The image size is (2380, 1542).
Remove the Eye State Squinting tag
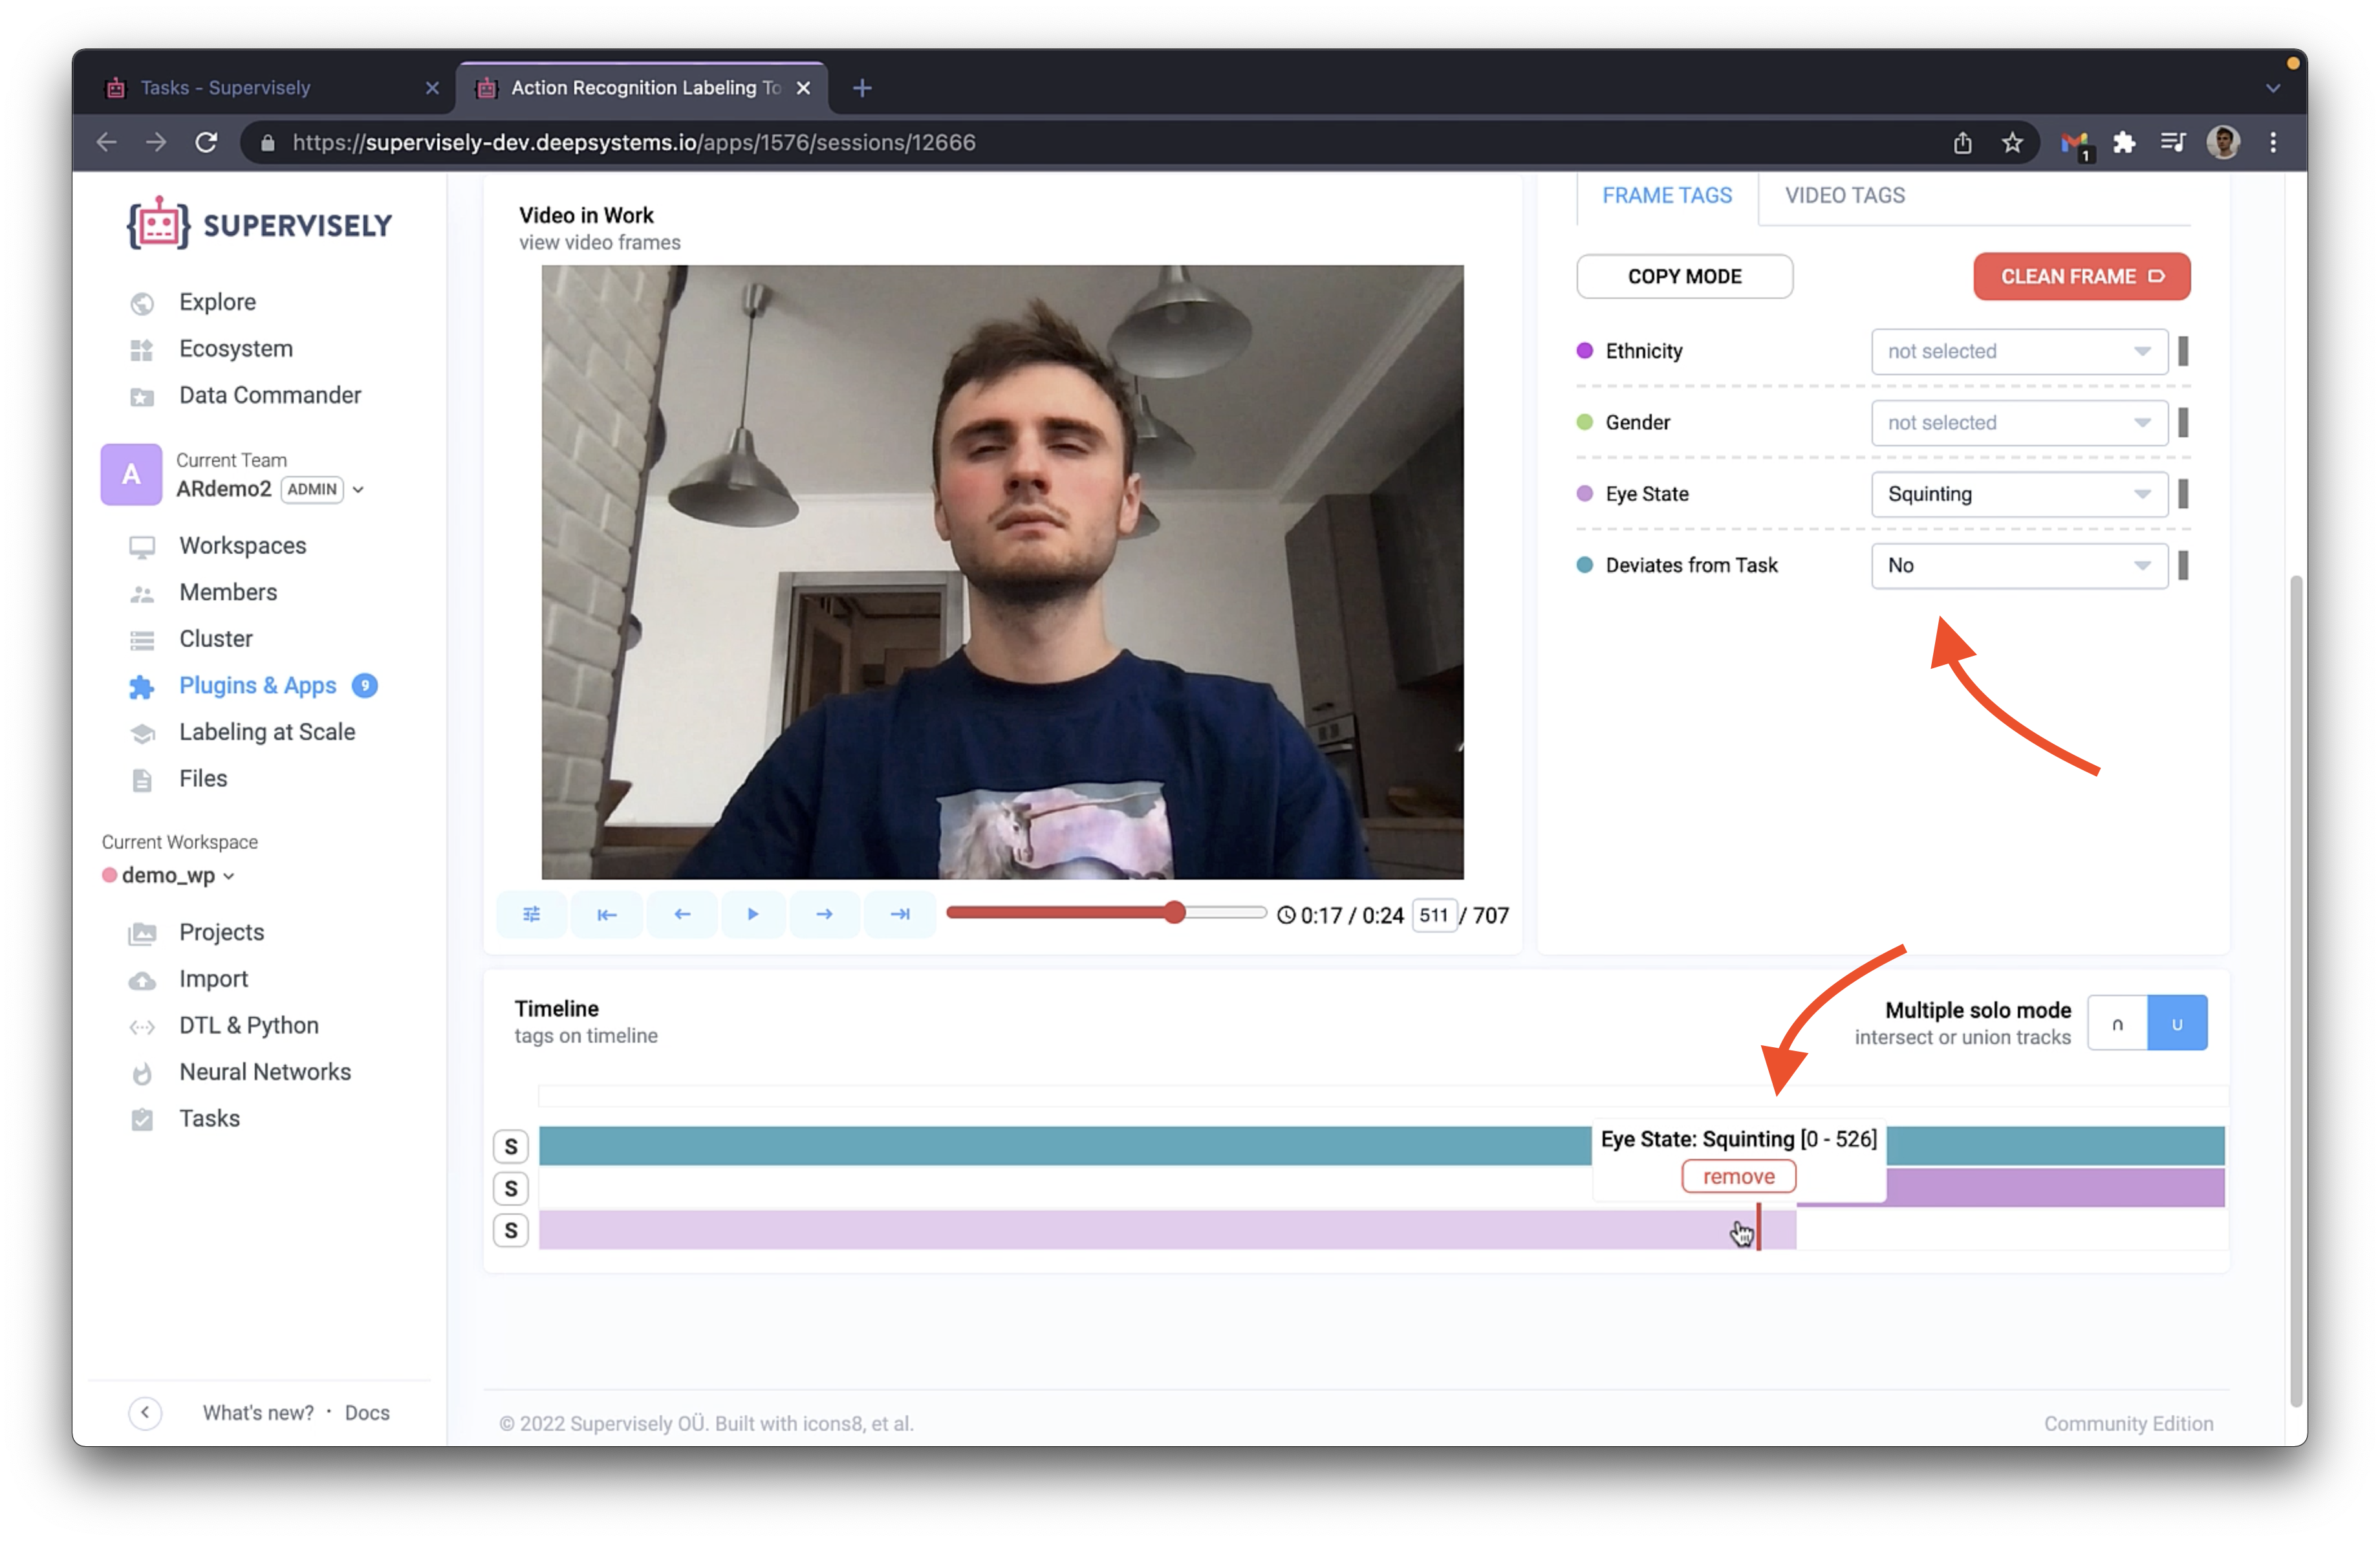pos(1738,1176)
